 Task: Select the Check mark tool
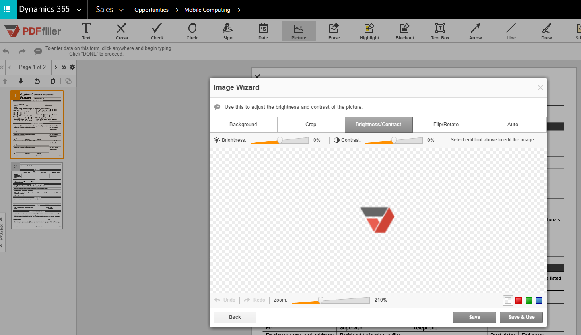click(x=157, y=31)
